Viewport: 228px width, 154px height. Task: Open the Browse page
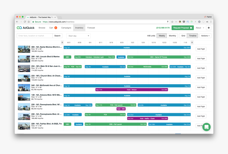click(42, 28)
